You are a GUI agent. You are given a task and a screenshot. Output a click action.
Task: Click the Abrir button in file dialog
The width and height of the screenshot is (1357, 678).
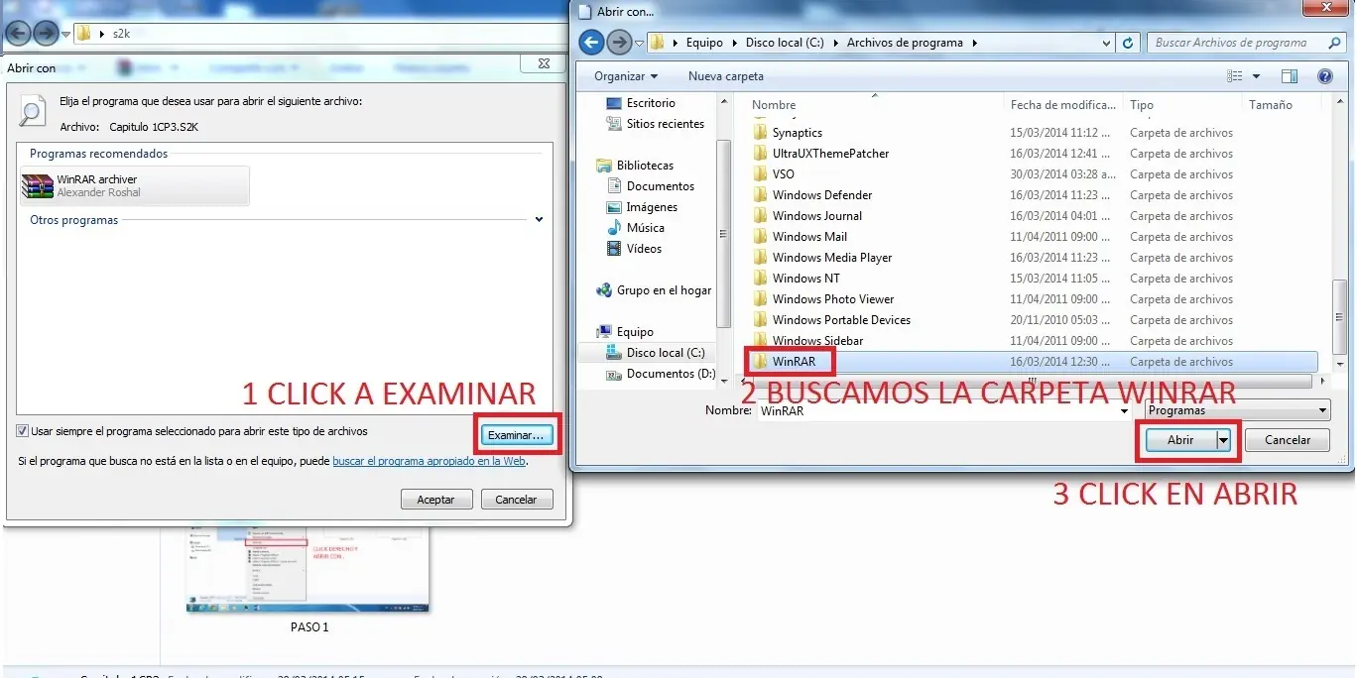coord(1180,439)
